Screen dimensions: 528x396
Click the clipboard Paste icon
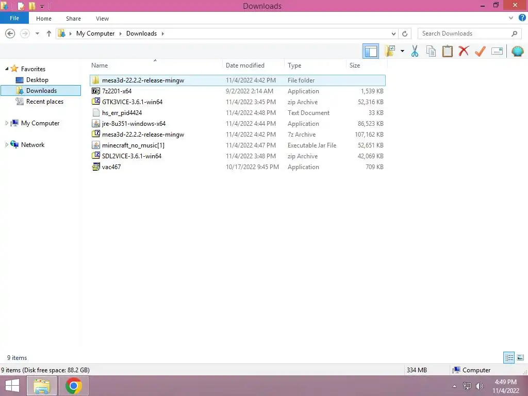[x=447, y=51]
